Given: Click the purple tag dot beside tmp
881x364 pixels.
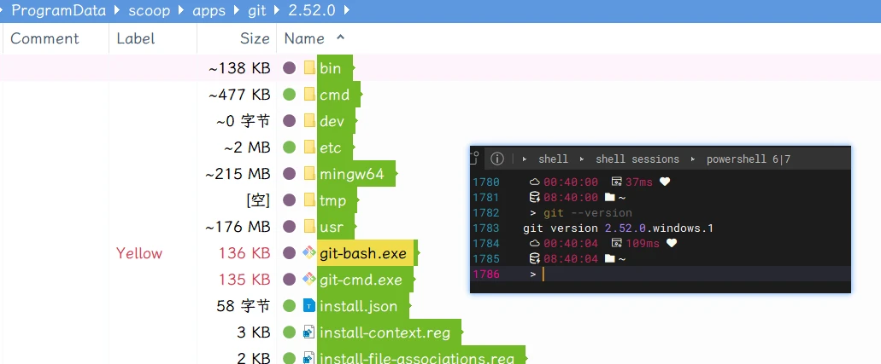Looking at the screenshot, I should coord(290,200).
